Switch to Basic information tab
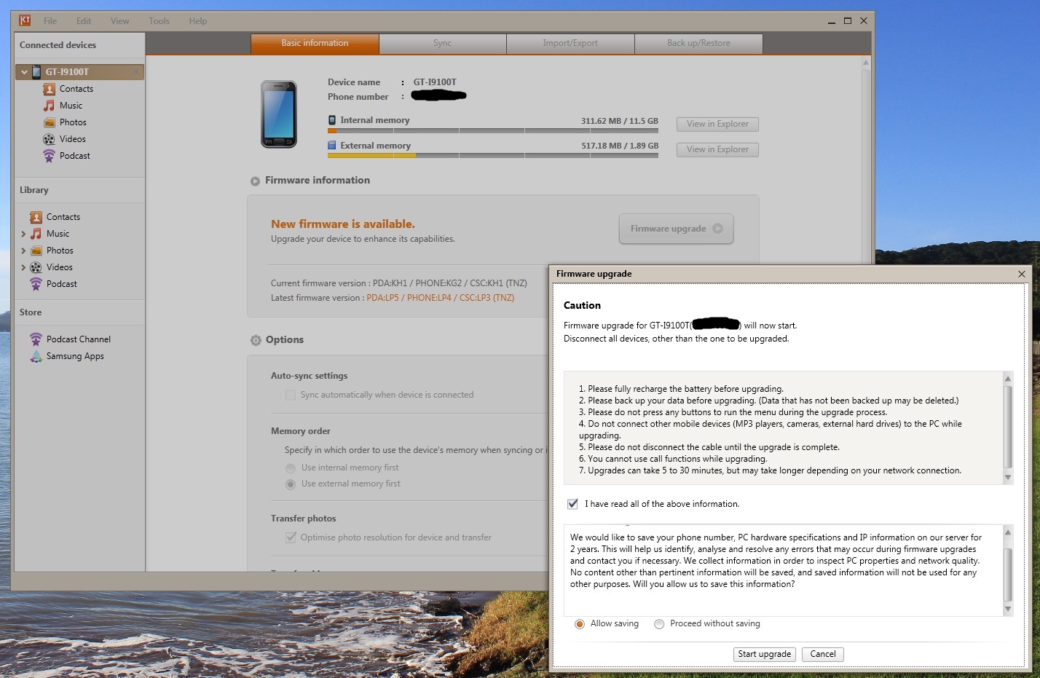The width and height of the screenshot is (1040, 678). pos(315,44)
